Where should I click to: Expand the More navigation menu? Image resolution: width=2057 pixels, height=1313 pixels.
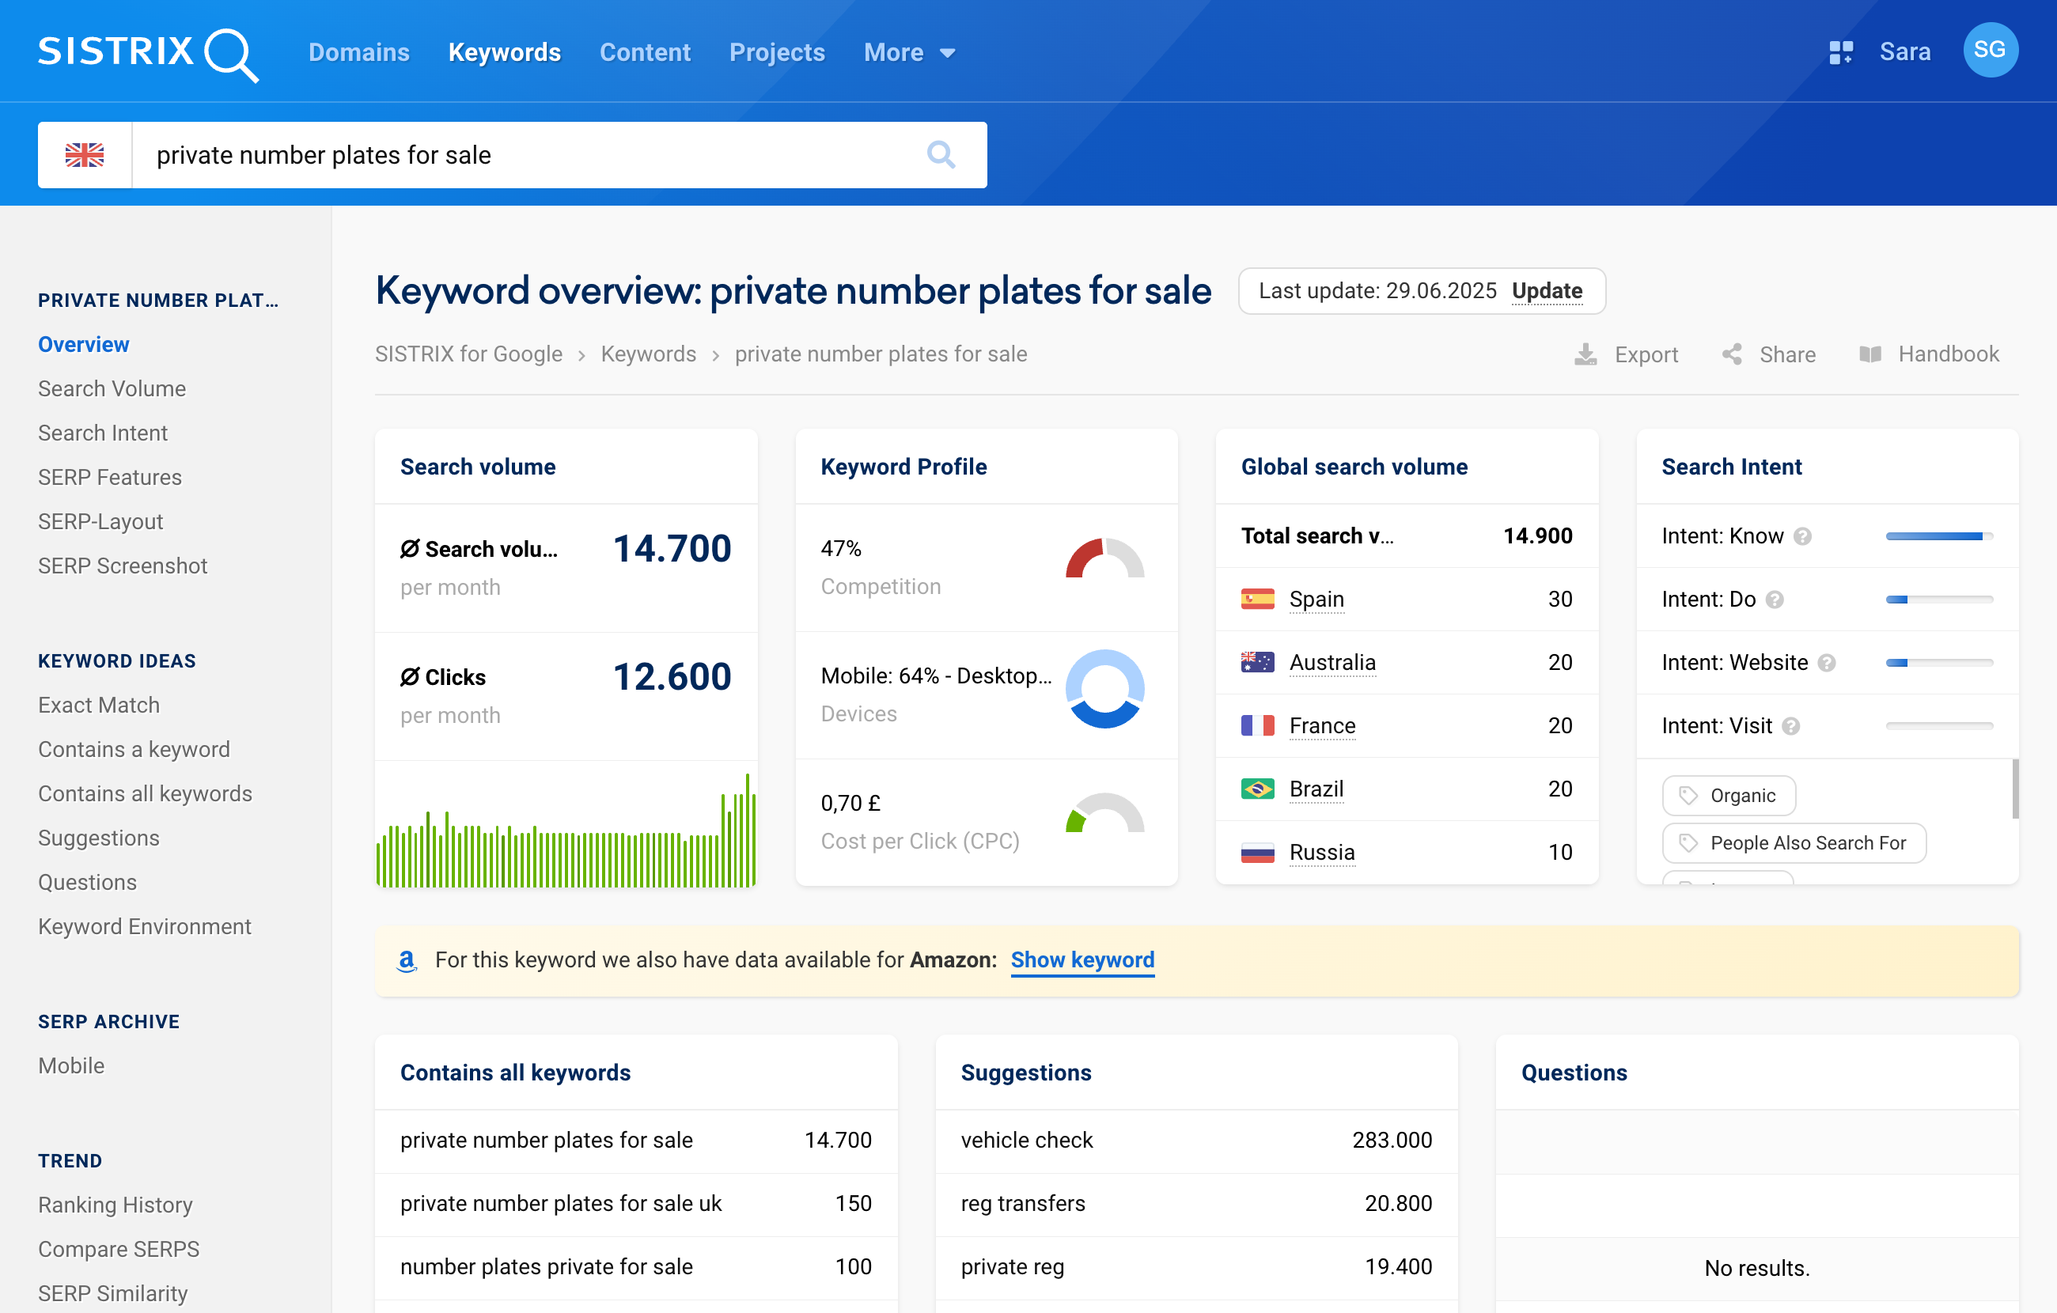point(909,52)
